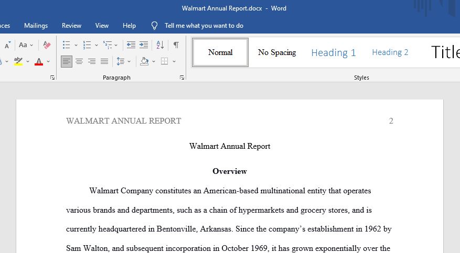Align the paragraph to the right
Image resolution: width=460 pixels, height=253 pixels.
92,61
